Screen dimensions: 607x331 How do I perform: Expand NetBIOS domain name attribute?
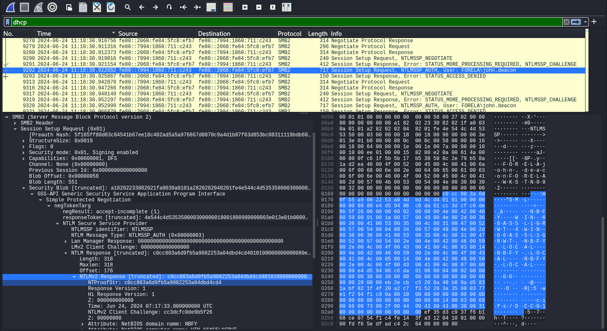83,324
